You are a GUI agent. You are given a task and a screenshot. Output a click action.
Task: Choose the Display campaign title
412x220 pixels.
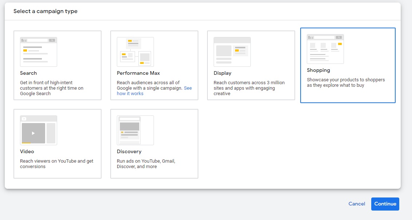click(x=222, y=73)
